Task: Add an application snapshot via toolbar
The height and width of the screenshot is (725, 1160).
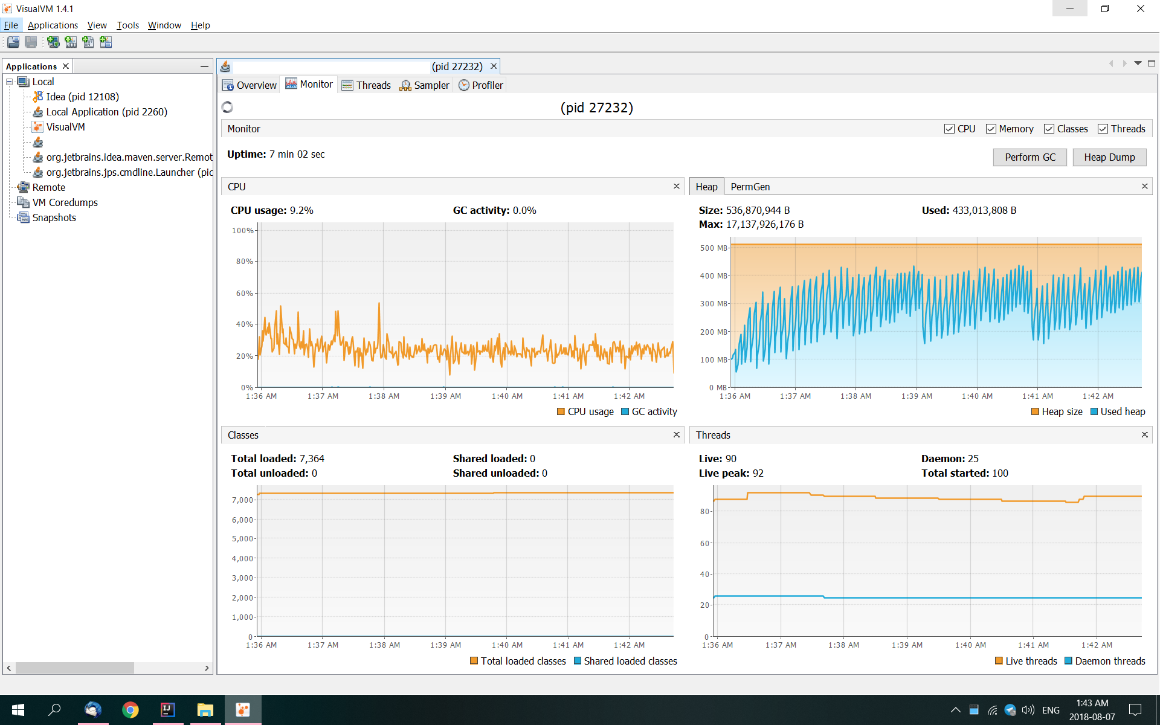Action: point(106,42)
